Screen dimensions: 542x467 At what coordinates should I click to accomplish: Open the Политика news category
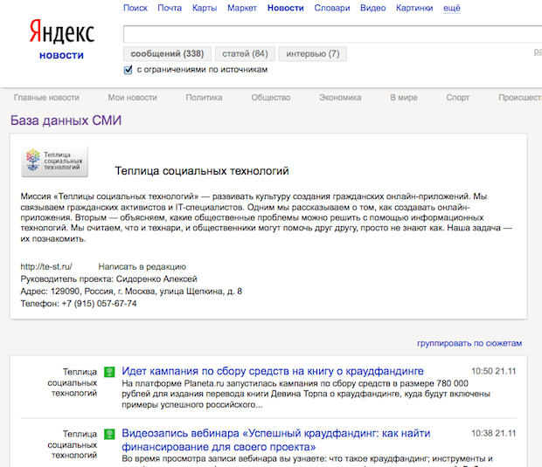click(x=204, y=98)
